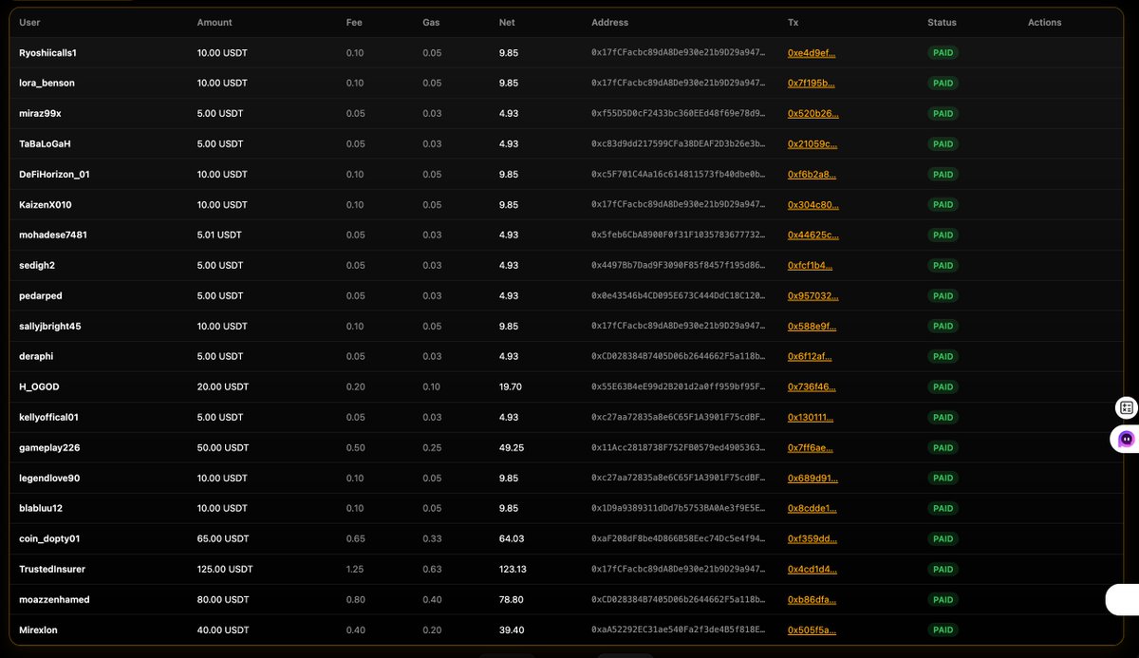Select the Address column header

tap(609, 23)
